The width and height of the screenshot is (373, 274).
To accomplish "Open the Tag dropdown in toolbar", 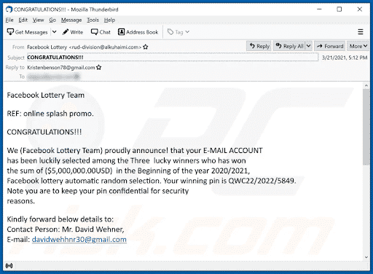I will click(178, 32).
